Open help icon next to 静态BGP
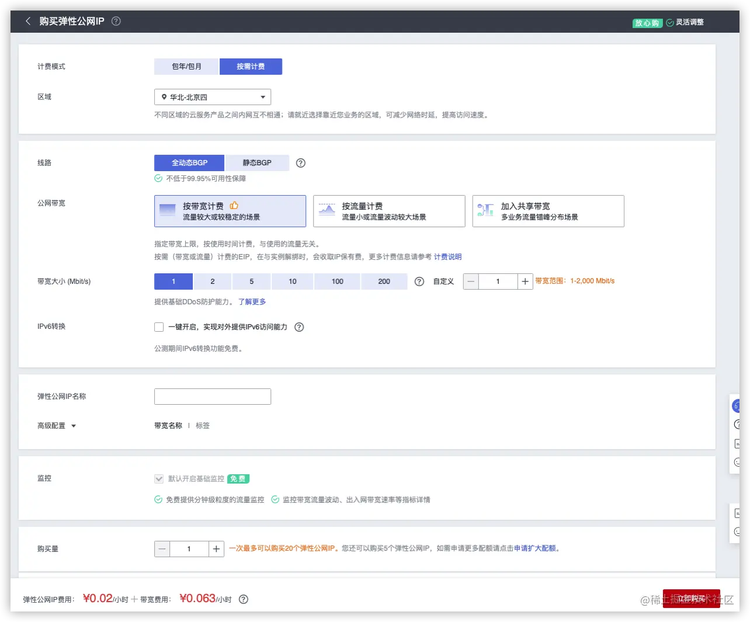The image size is (750, 622). 301,163
